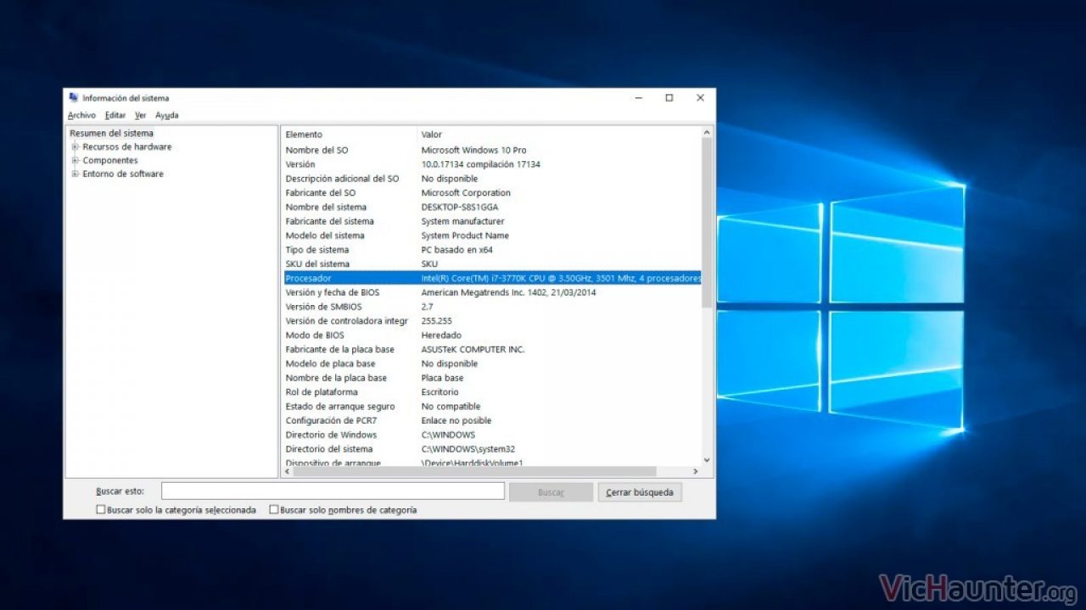The image size is (1086, 610).
Task: Select the Componentes label
Action: pos(109,160)
